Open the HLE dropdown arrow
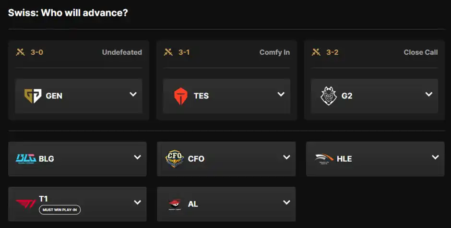The height and width of the screenshot is (228, 451). click(435, 157)
